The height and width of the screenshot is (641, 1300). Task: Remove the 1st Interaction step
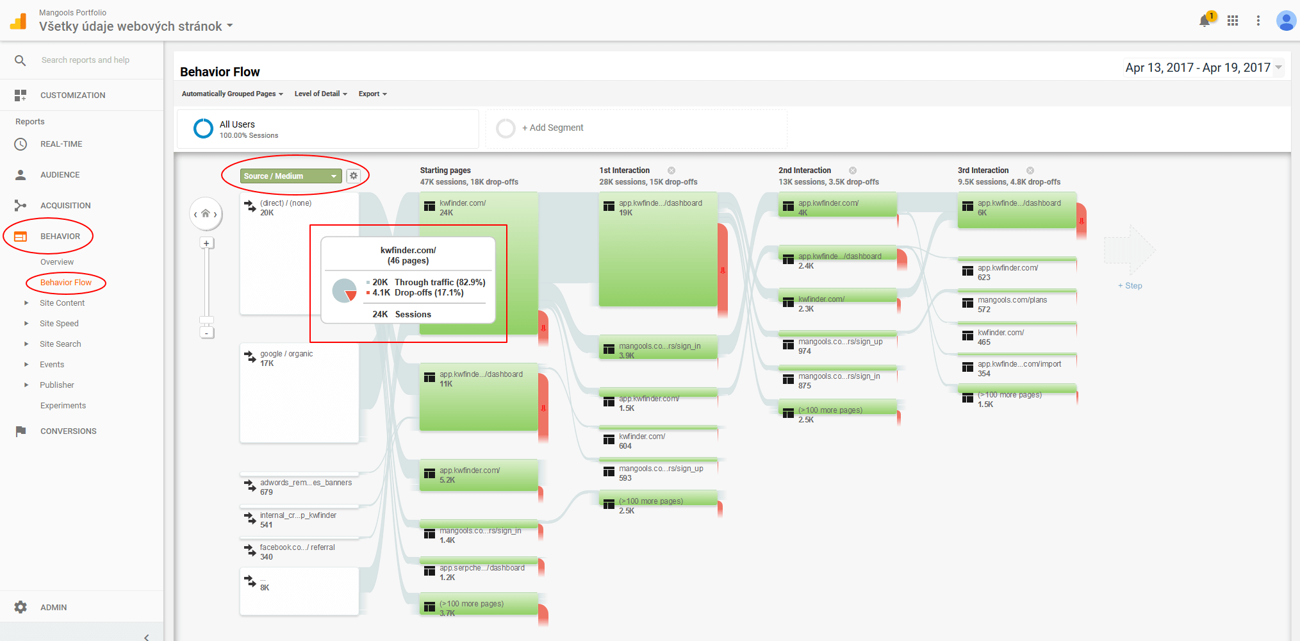(671, 171)
